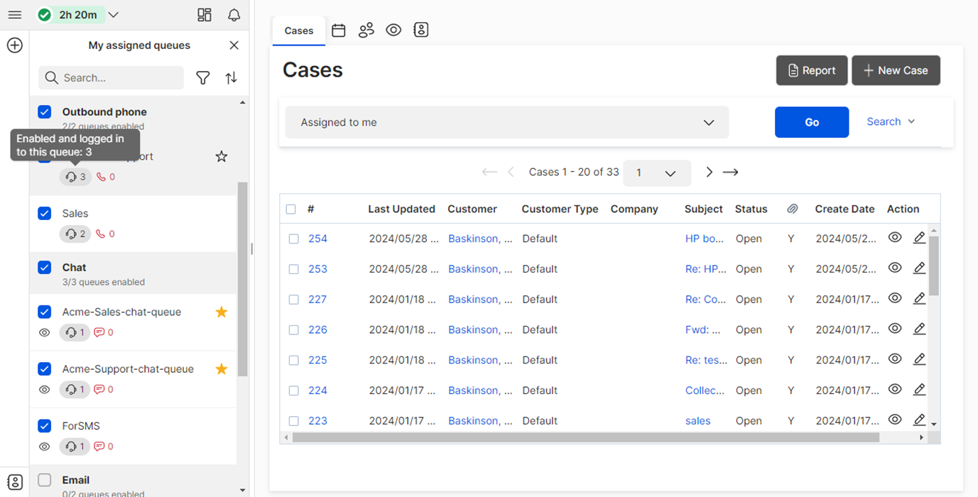
Task: Open the contact card icon at sidebar bottom
Action: coord(15,482)
